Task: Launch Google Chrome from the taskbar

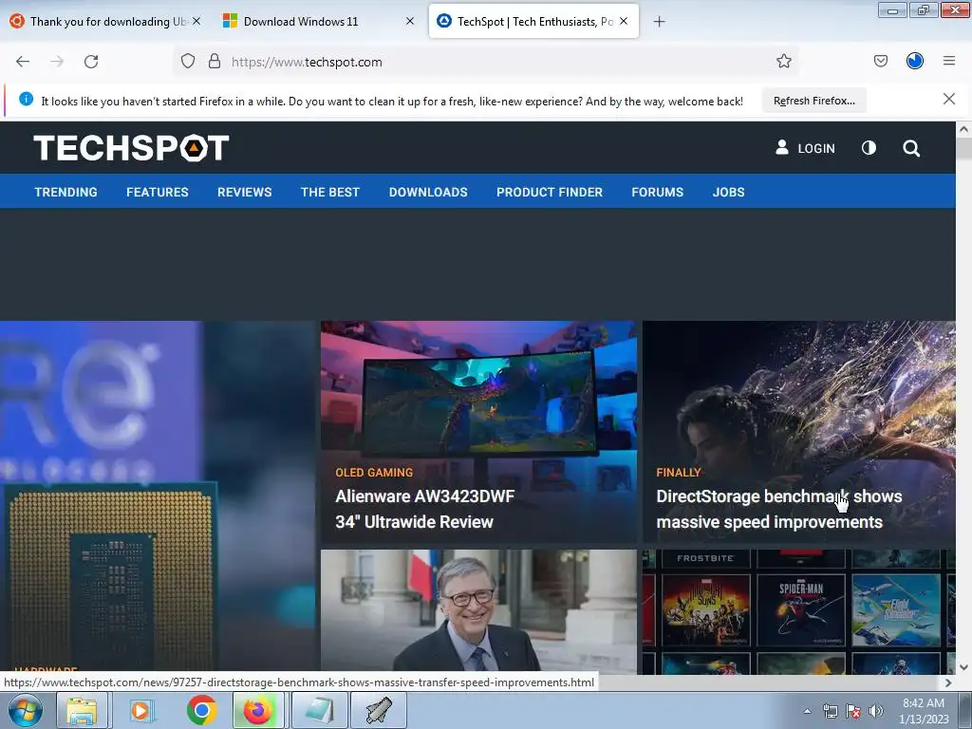Action: coord(201,710)
